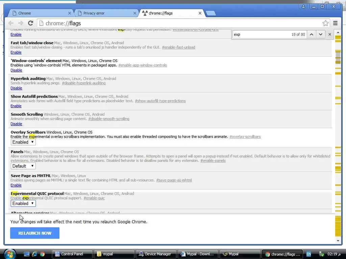Launch Chrome from quick launch
This screenshot has width=346, height=259.
[42, 254]
